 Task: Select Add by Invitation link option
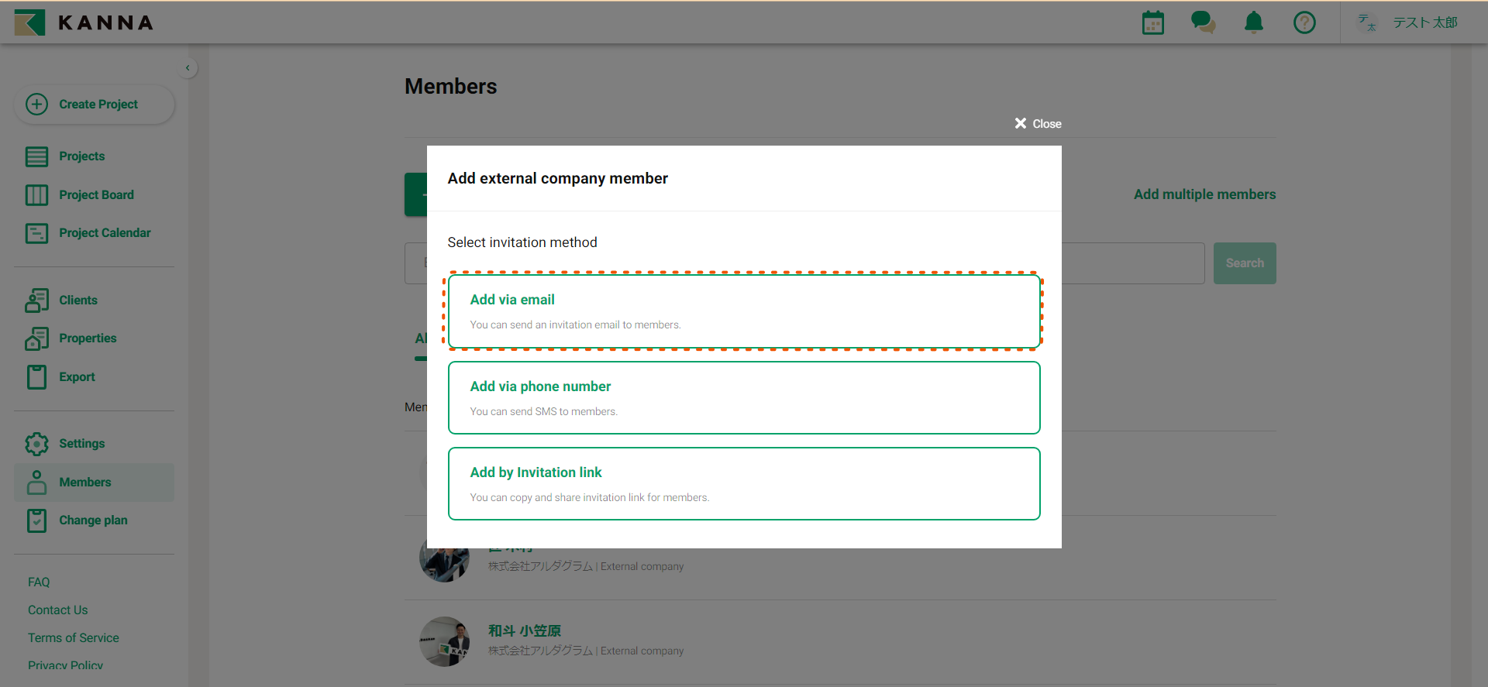[x=743, y=484]
